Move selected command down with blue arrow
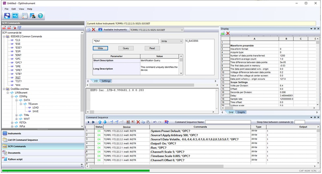322x174 pixels. [105, 122]
